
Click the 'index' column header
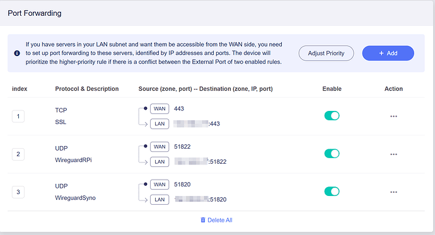20,89
